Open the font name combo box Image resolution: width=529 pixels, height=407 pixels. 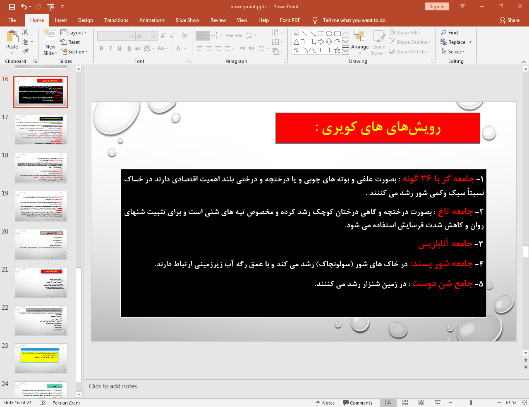point(116,36)
